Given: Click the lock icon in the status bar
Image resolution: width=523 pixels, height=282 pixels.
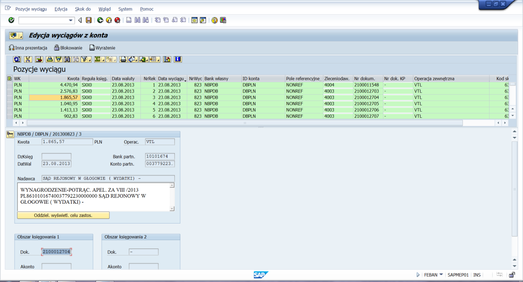Looking at the screenshot, I should tap(512, 275).
